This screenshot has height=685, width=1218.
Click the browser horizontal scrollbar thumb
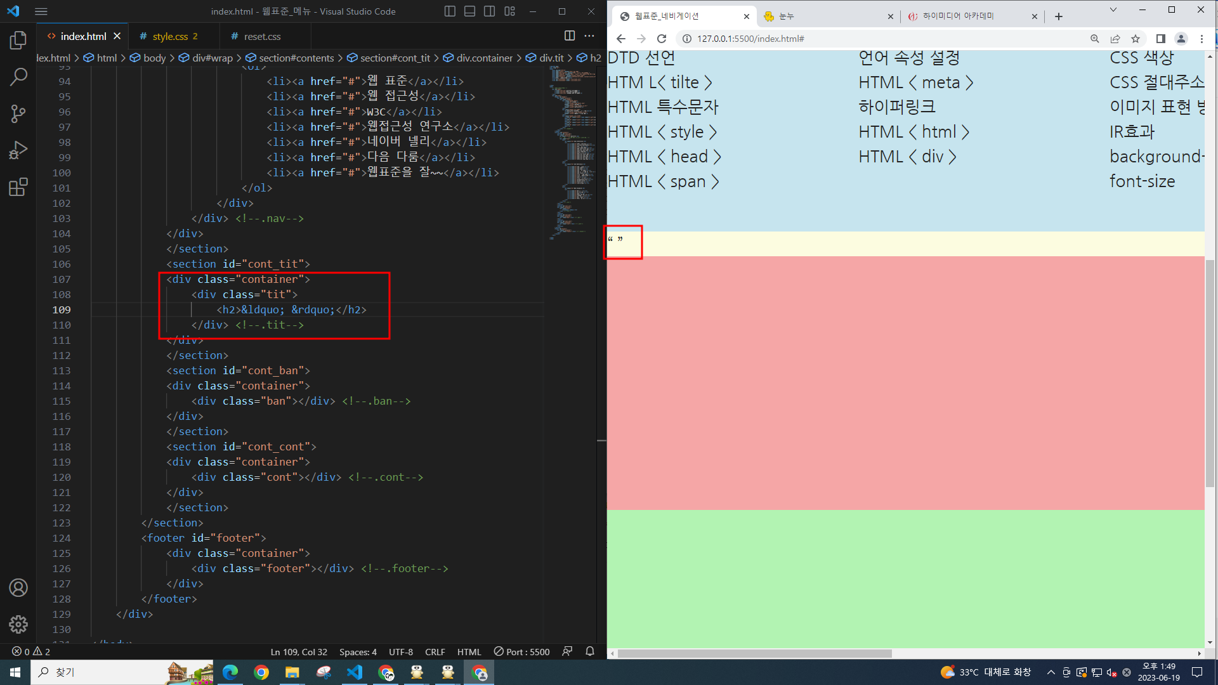(755, 653)
